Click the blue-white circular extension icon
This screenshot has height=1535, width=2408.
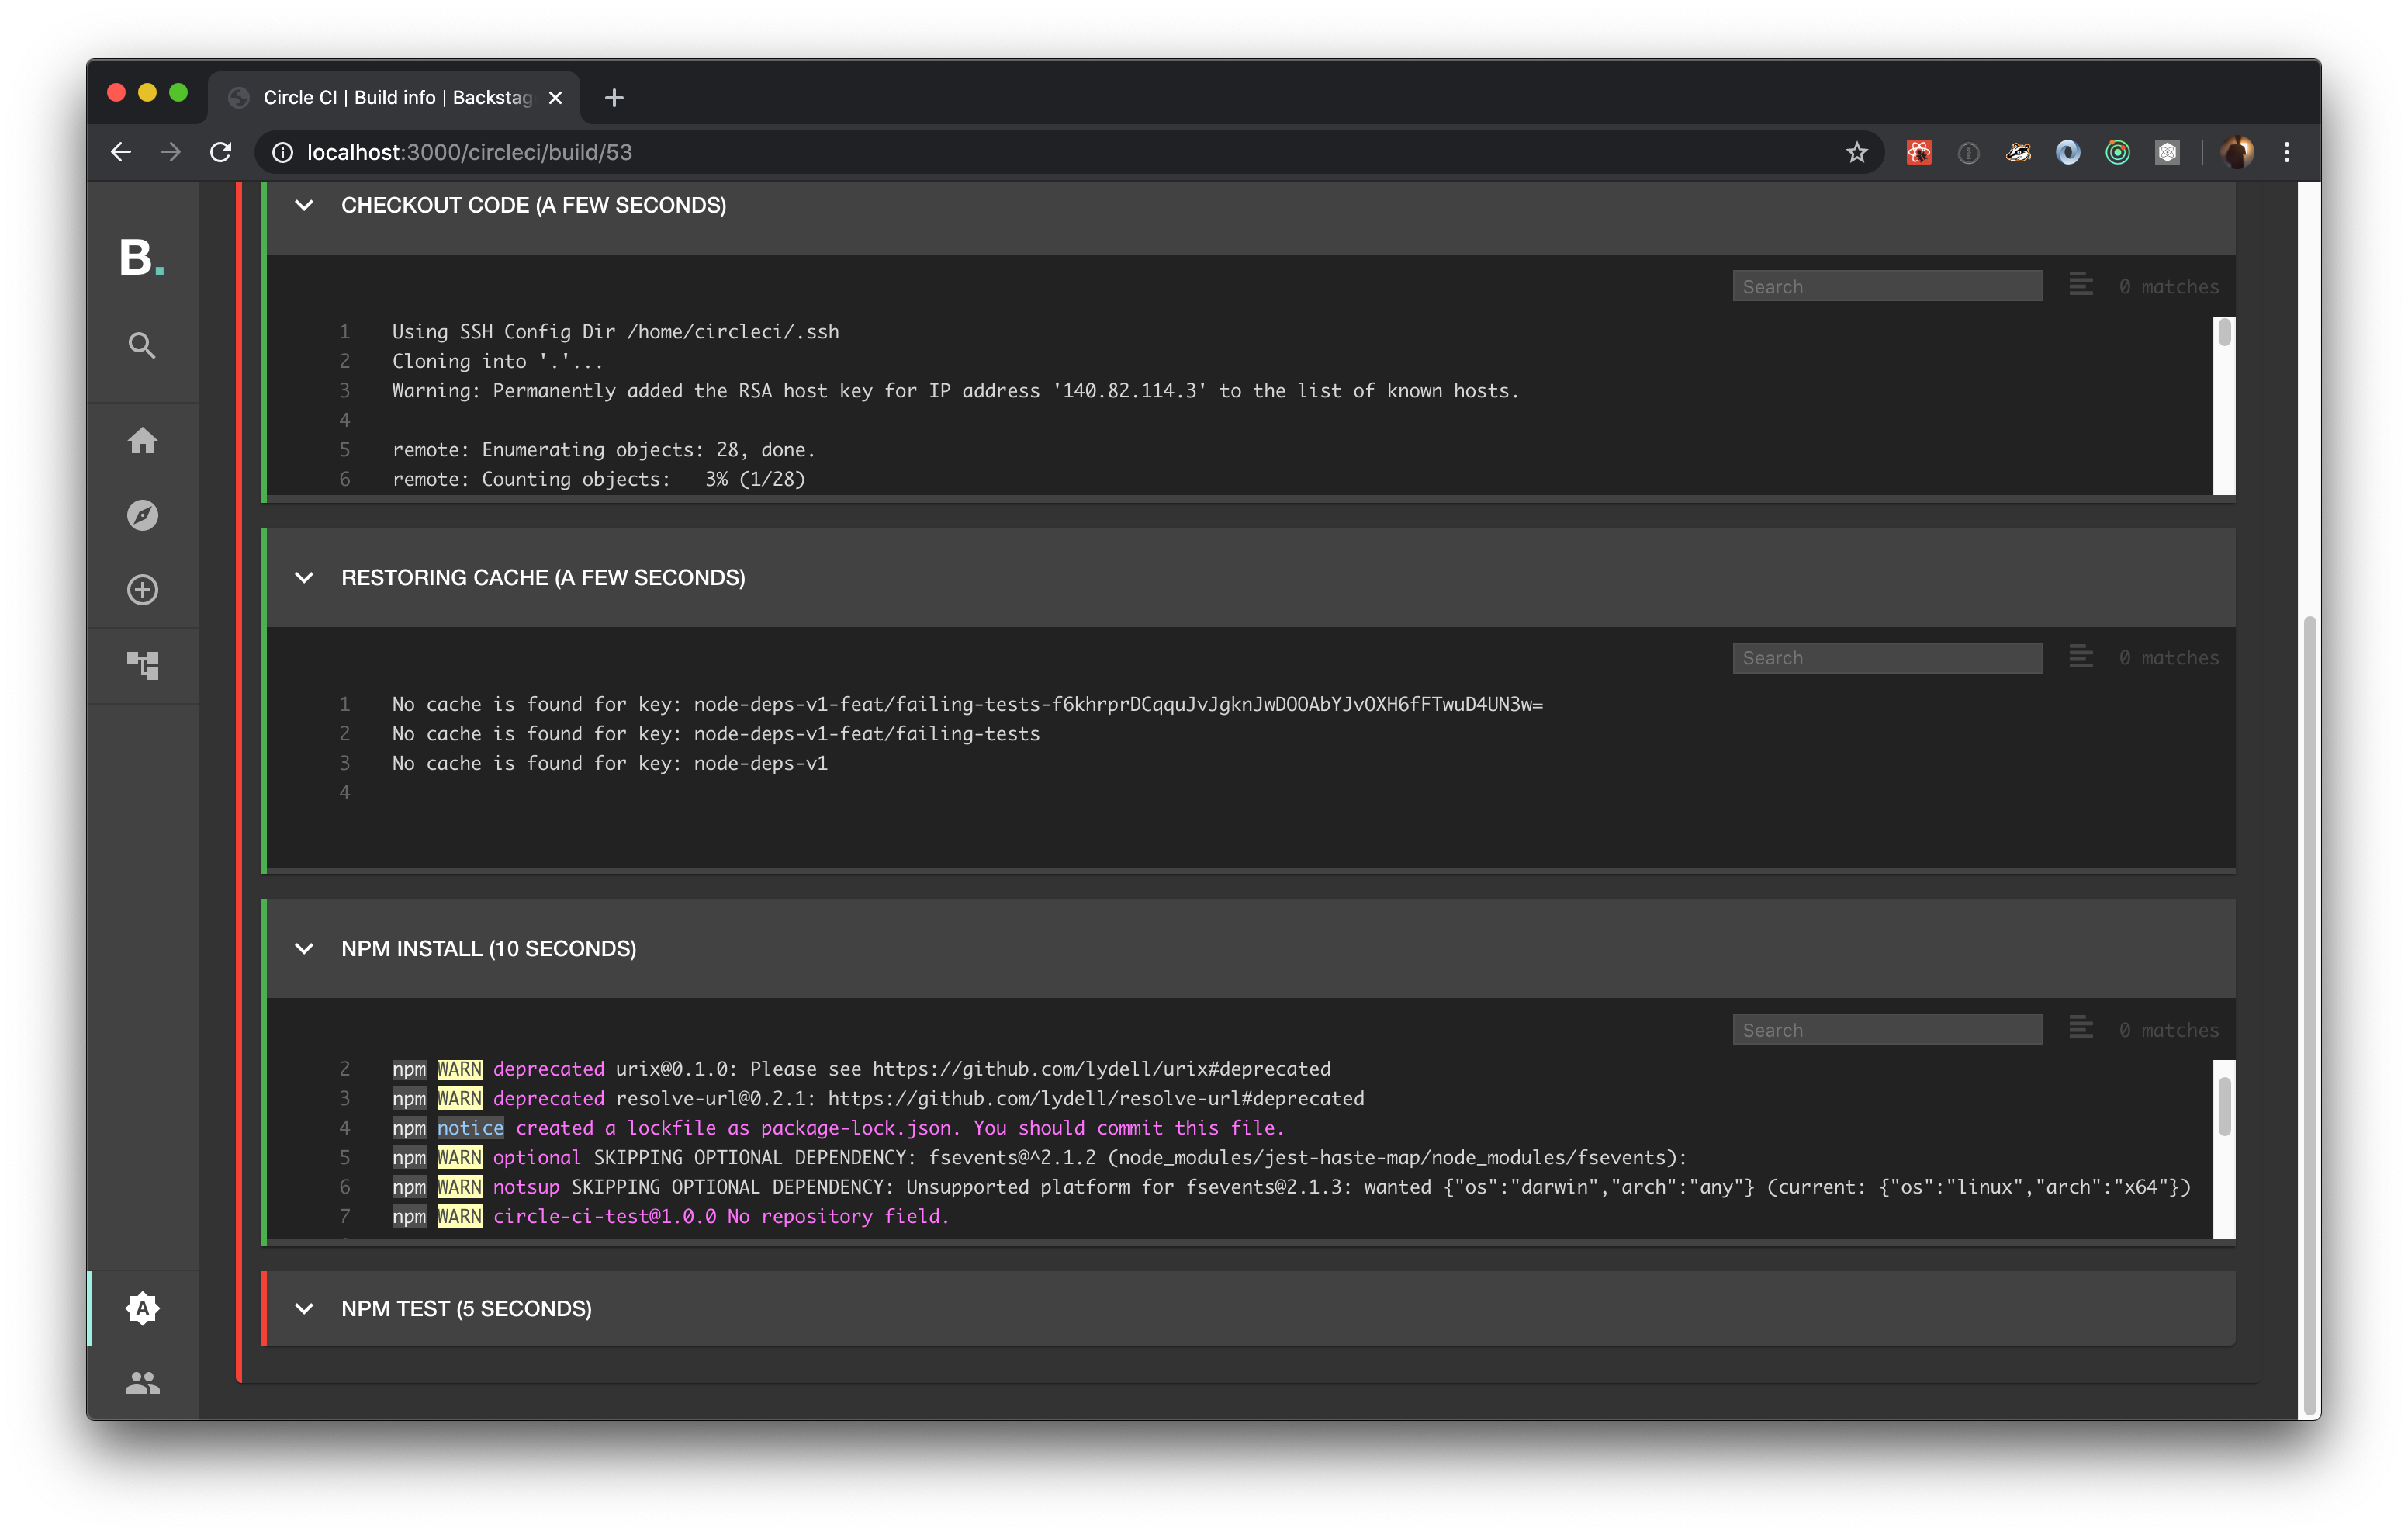[2068, 152]
